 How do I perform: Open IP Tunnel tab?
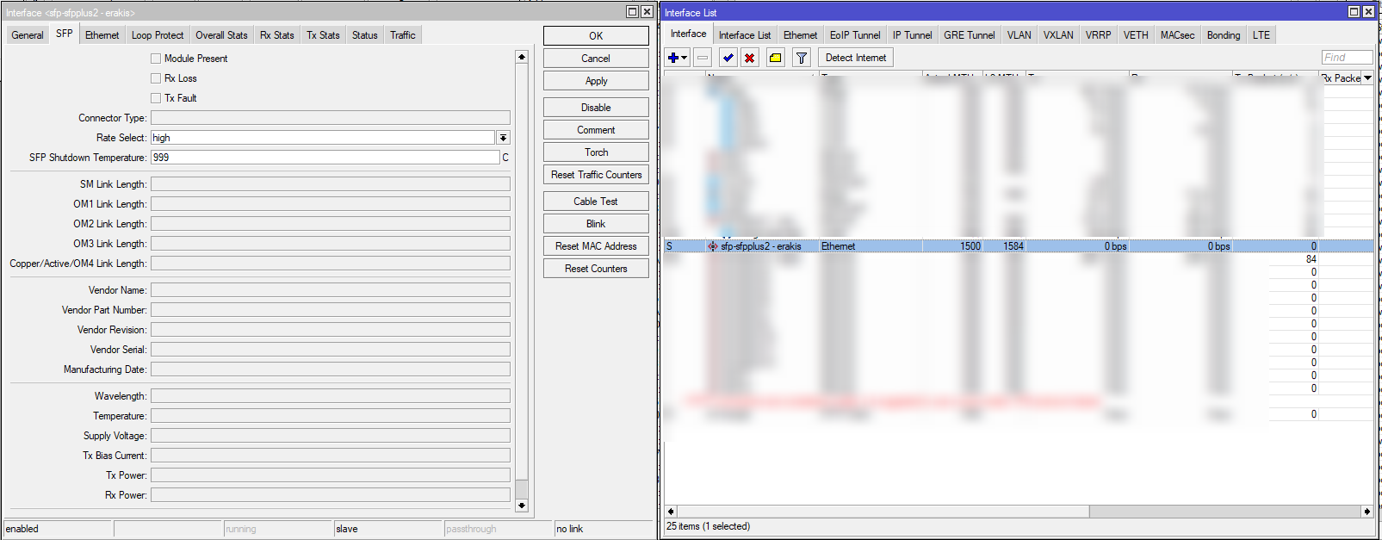[x=913, y=35]
